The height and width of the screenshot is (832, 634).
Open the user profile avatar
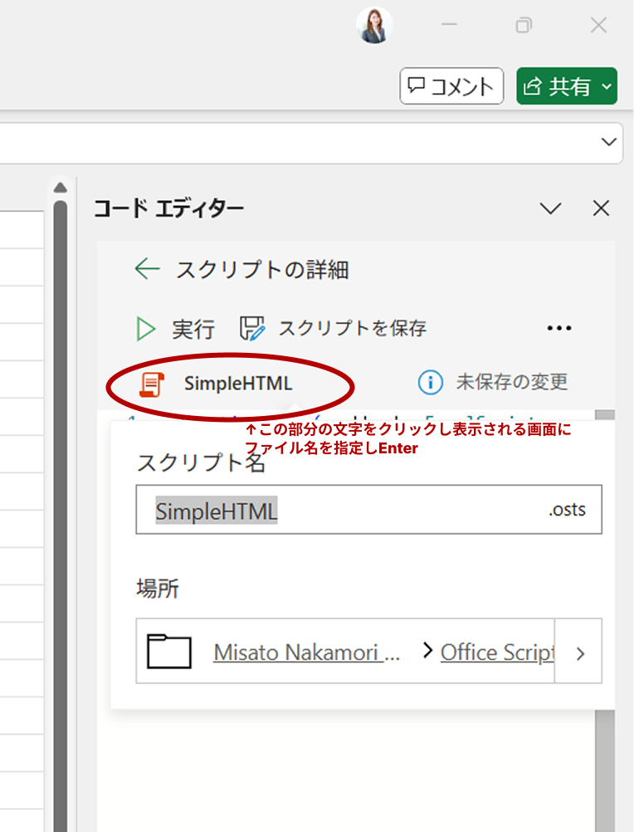pyautogui.click(x=374, y=26)
